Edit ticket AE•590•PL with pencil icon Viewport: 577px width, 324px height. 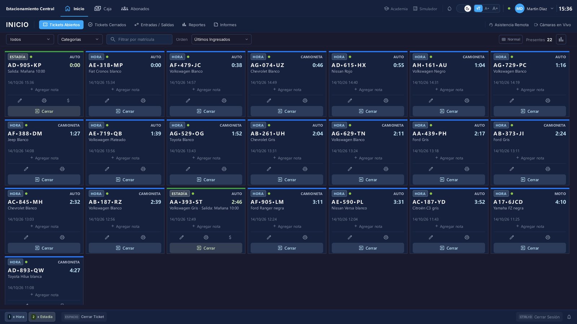pyautogui.click(x=350, y=237)
